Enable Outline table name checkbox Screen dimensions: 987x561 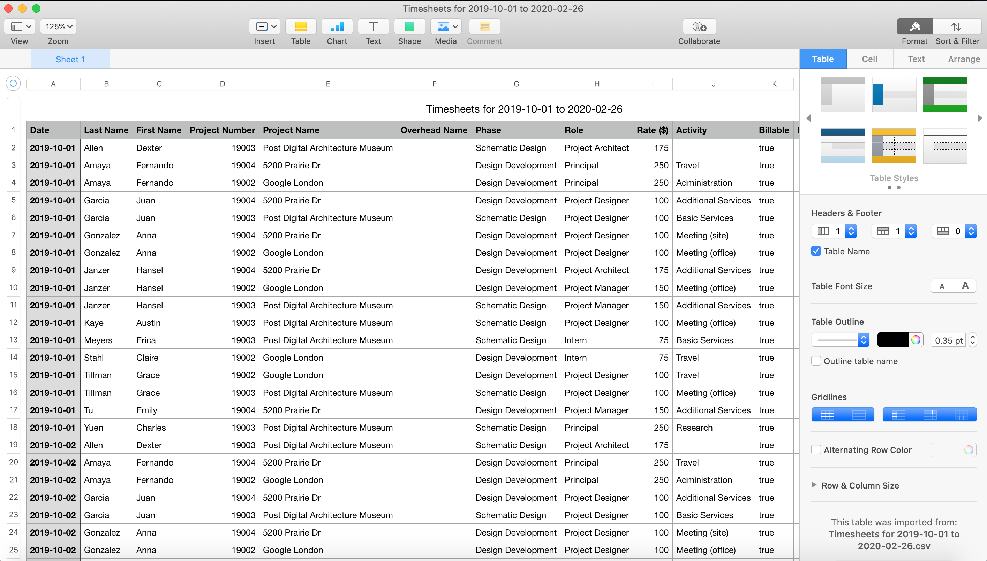tap(816, 361)
